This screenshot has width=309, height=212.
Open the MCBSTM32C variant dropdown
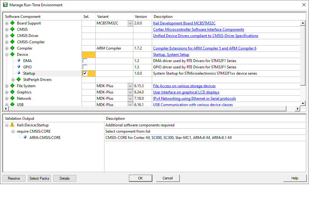point(130,23)
